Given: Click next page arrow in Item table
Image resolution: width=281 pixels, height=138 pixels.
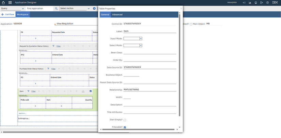Looking at the screenshot, I should pos(76,91).
